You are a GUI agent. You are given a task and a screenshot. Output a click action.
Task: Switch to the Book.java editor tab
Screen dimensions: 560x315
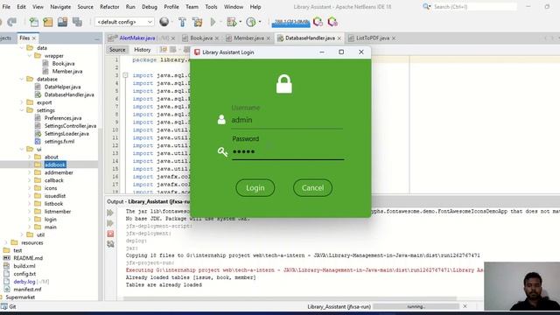201,38
